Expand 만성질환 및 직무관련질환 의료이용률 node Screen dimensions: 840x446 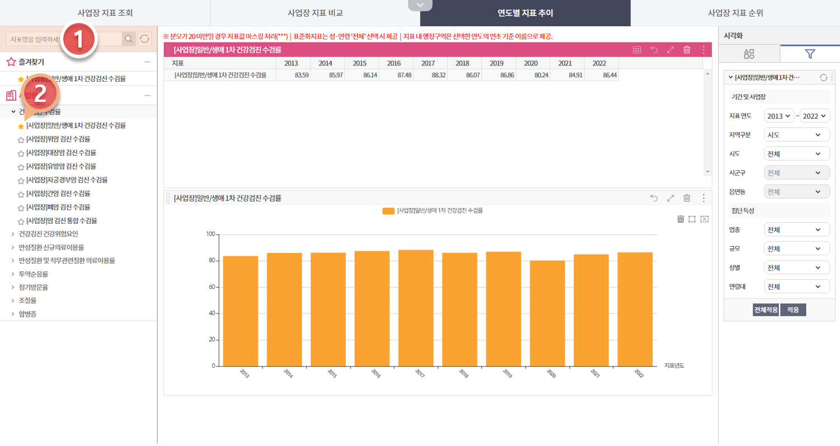pos(13,260)
